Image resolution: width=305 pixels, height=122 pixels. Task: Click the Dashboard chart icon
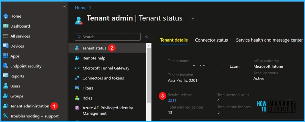[6, 26]
